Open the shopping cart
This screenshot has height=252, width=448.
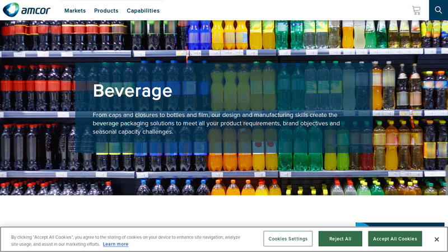point(416,10)
